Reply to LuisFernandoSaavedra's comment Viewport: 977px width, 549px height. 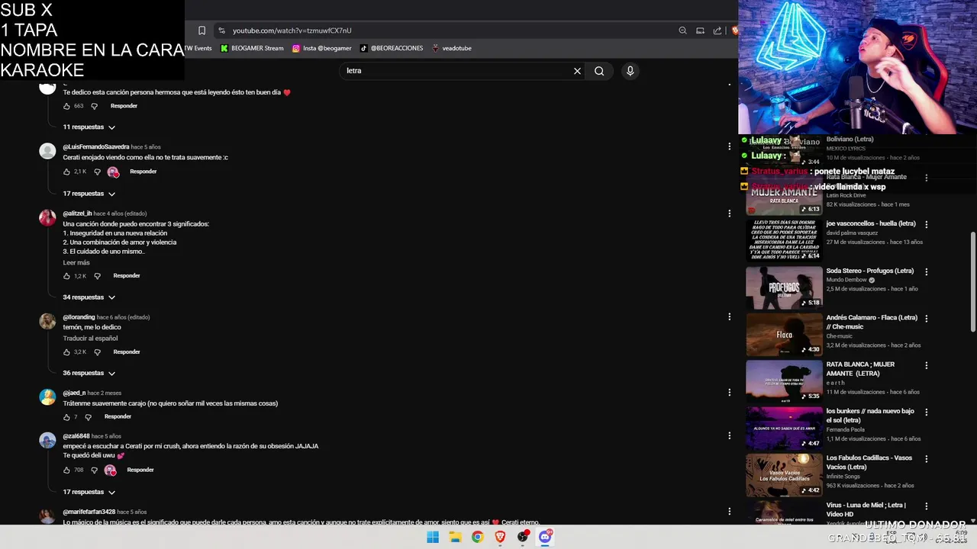point(143,172)
